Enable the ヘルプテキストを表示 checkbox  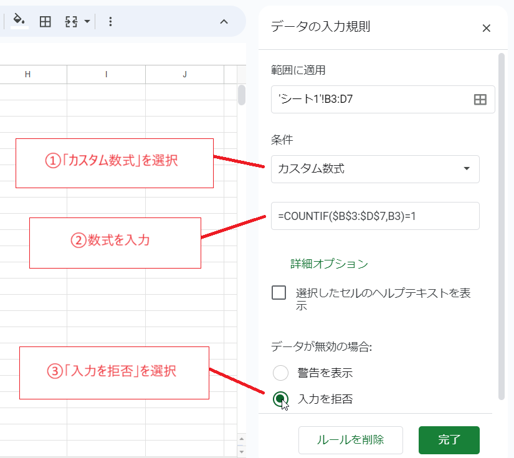coord(278,292)
